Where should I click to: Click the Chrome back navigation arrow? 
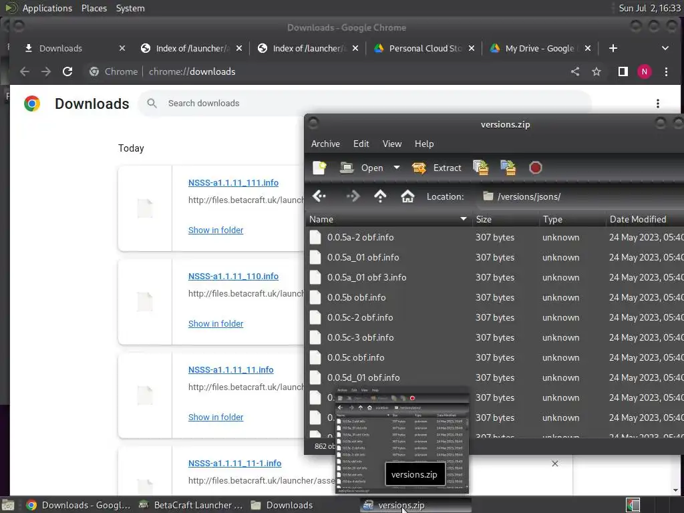coord(25,71)
